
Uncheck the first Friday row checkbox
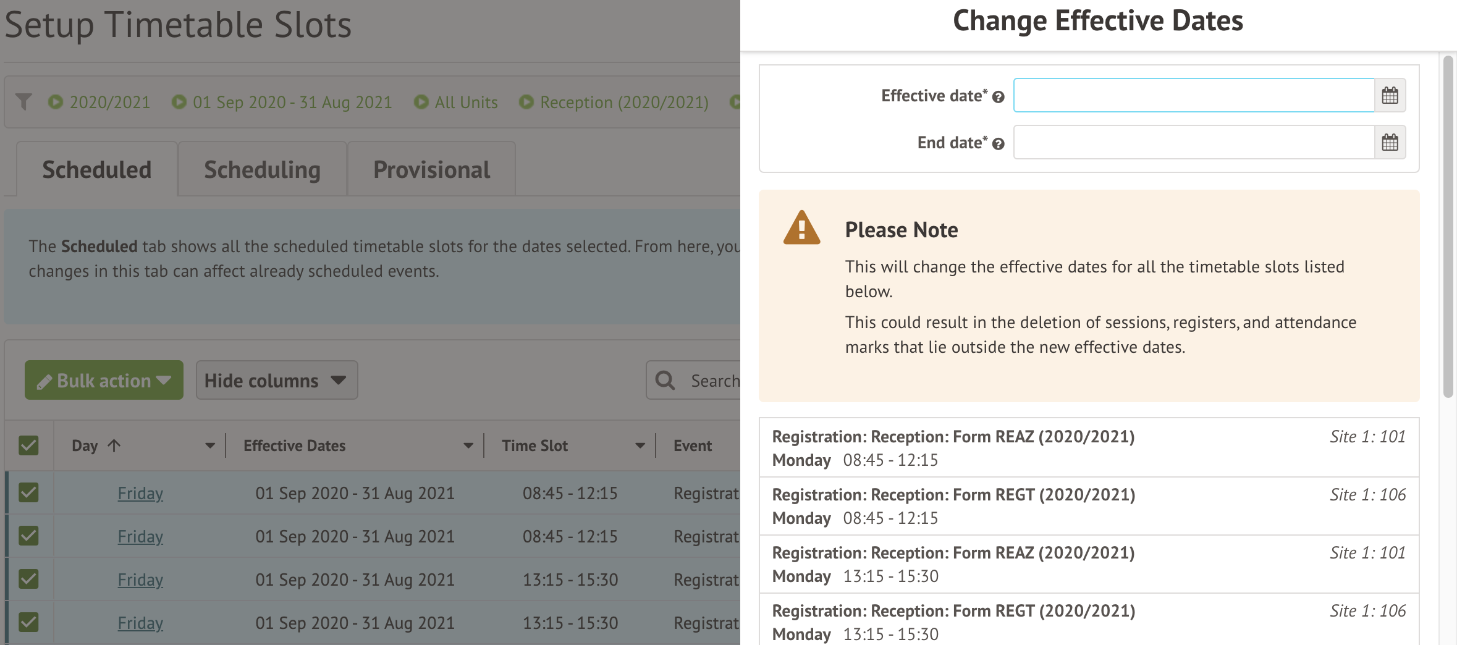[x=28, y=493]
